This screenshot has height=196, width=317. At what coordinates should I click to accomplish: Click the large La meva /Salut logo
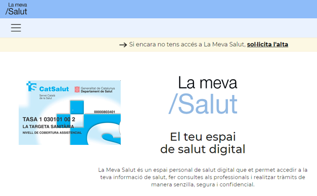pos(203,95)
